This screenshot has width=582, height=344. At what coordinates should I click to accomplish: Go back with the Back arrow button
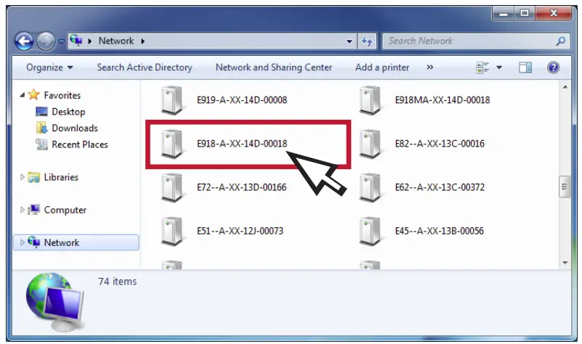click(24, 41)
